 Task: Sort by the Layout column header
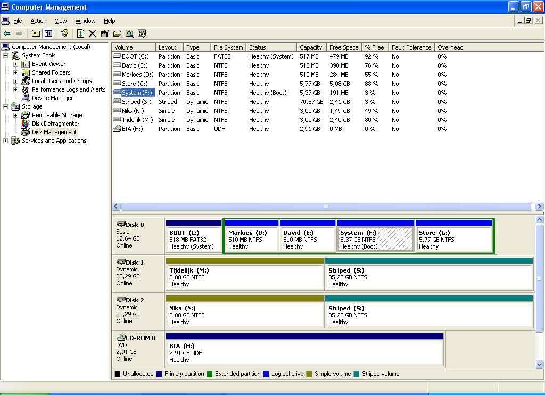(x=169, y=47)
